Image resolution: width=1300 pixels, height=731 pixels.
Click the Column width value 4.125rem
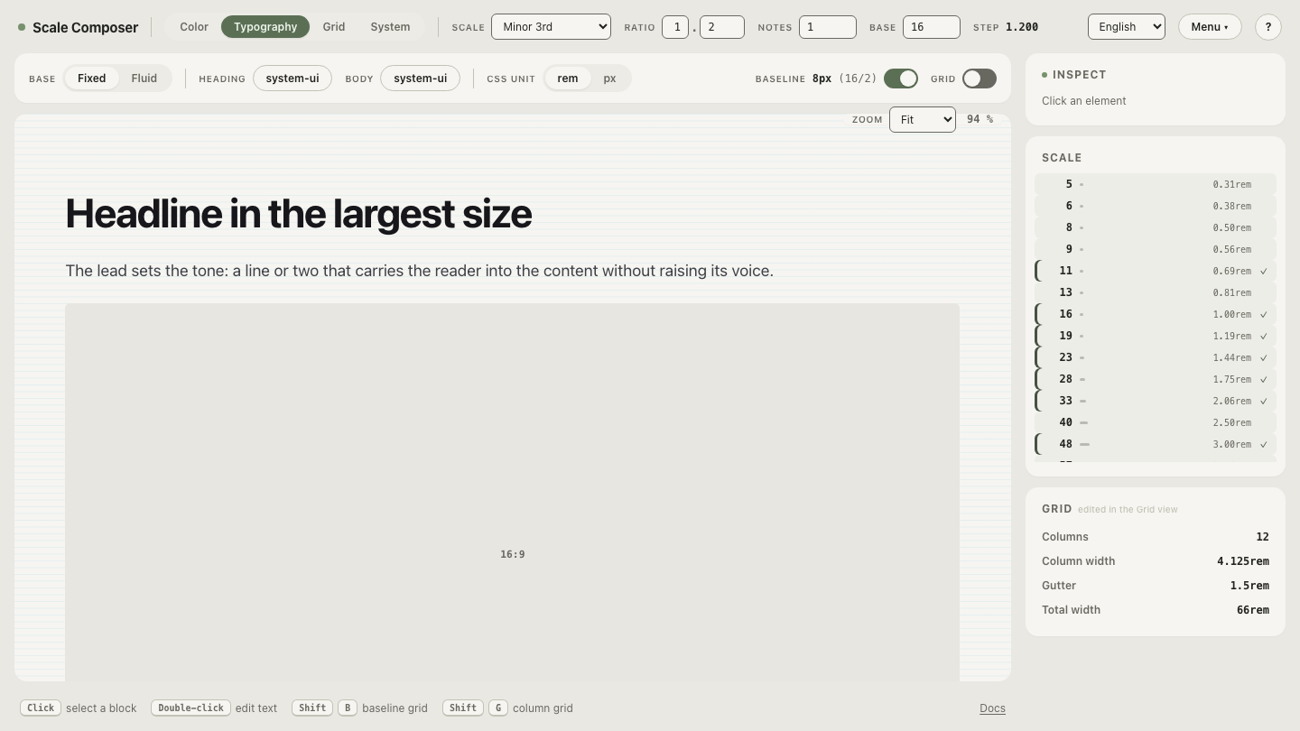click(1243, 561)
